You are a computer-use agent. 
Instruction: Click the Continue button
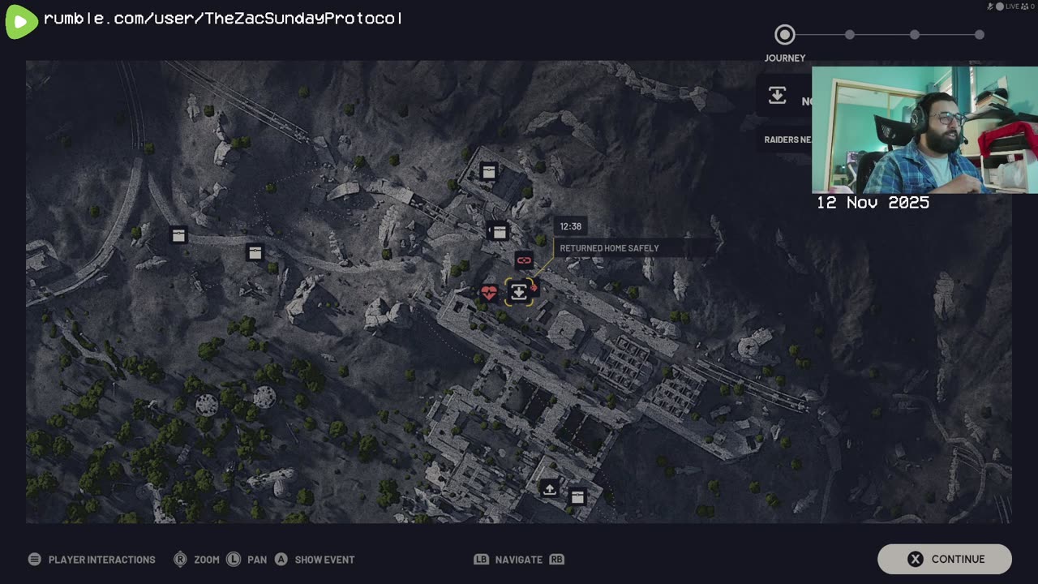click(x=945, y=559)
